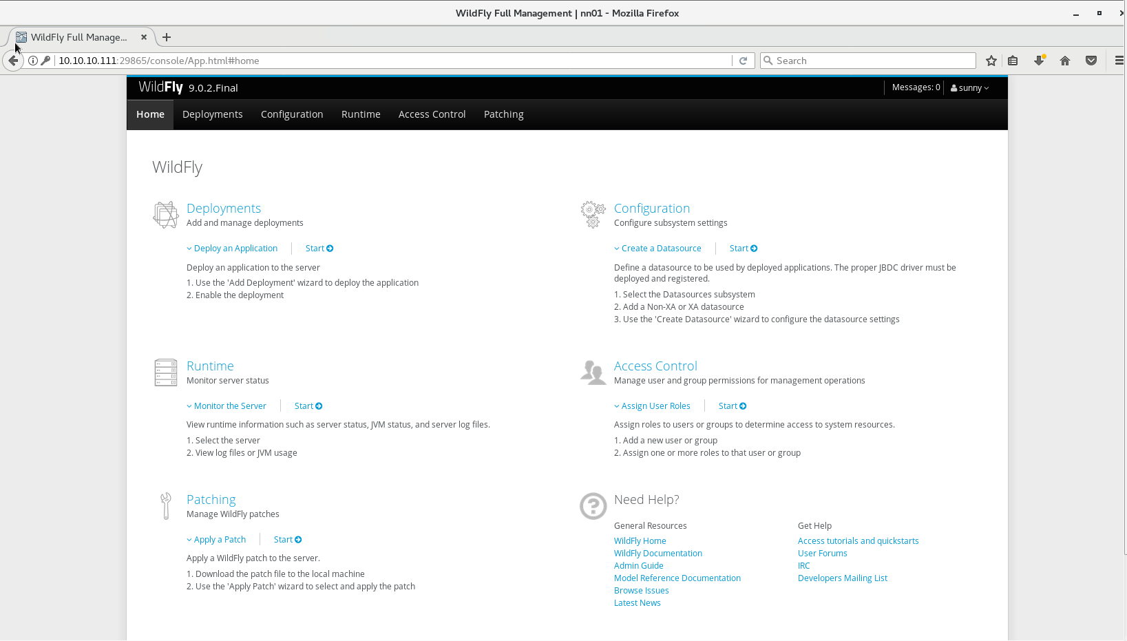
Task: Open the Admin Guide link
Action: pos(639,566)
